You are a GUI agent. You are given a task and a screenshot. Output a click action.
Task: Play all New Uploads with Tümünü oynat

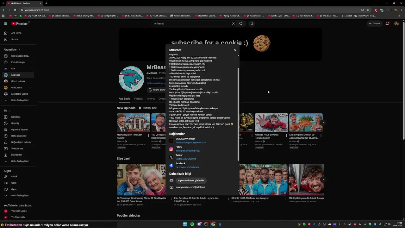pyautogui.click(x=148, y=108)
